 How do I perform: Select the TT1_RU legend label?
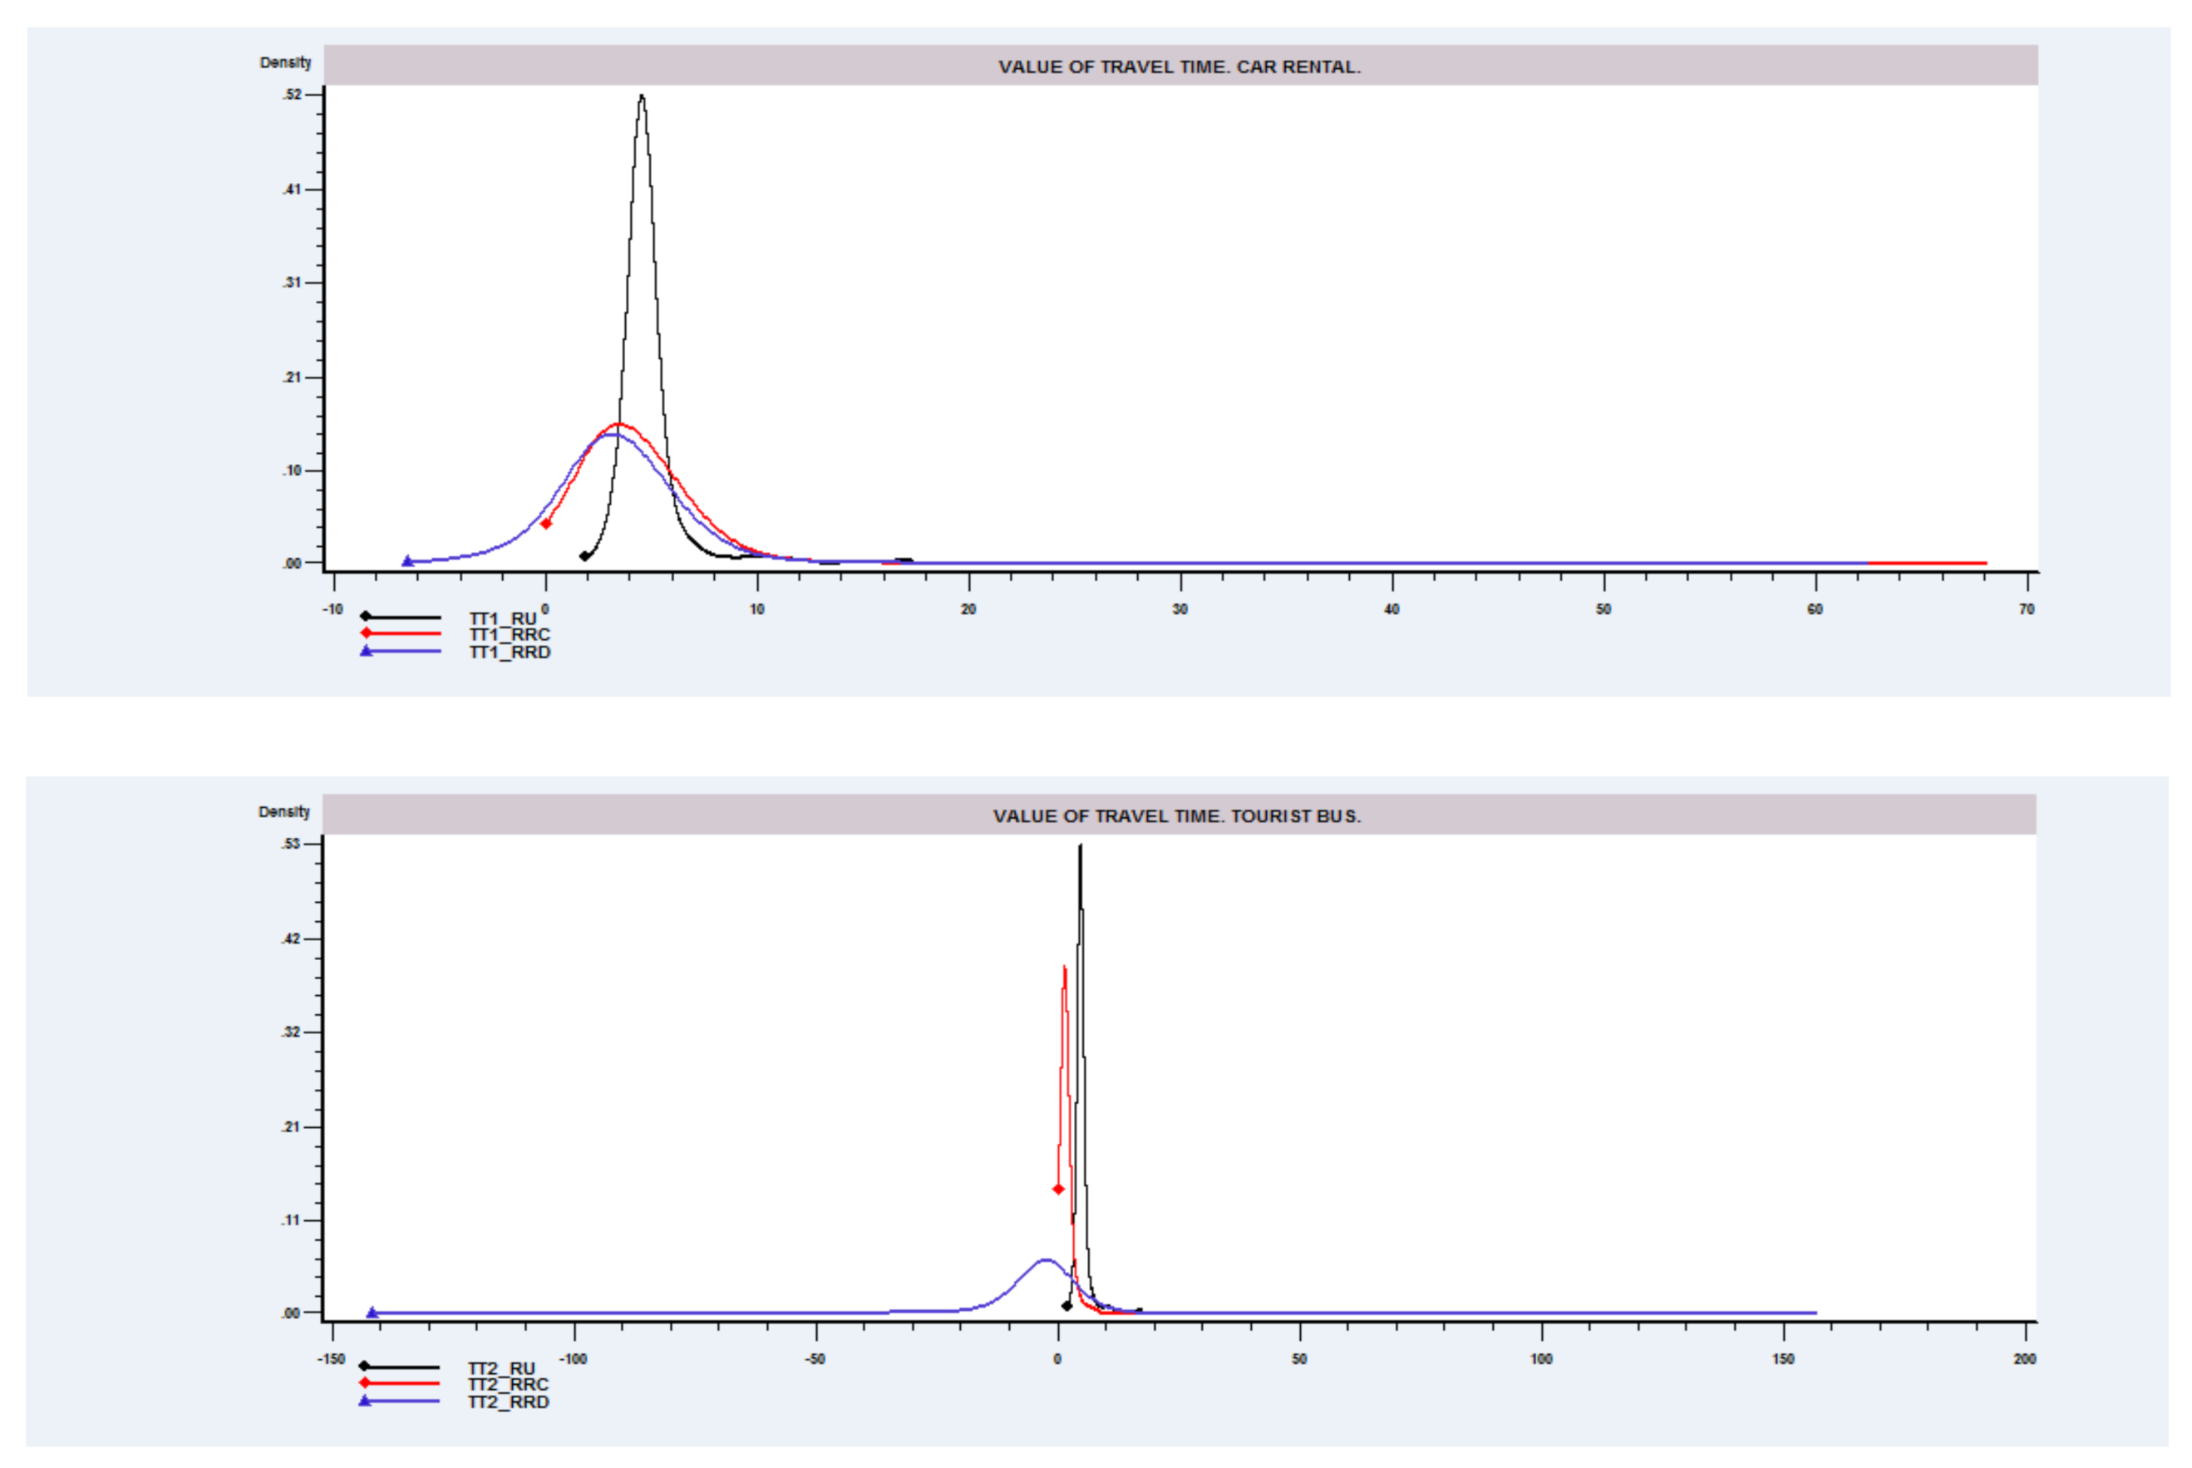coord(502,618)
